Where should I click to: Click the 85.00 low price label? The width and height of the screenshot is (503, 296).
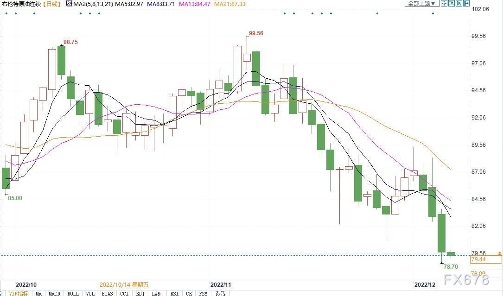(15, 198)
